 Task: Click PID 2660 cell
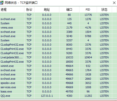[x=88, y=79]
